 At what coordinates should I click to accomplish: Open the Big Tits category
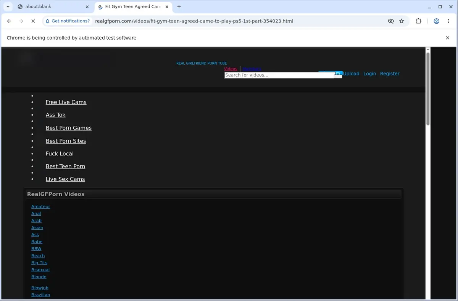(x=39, y=263)
